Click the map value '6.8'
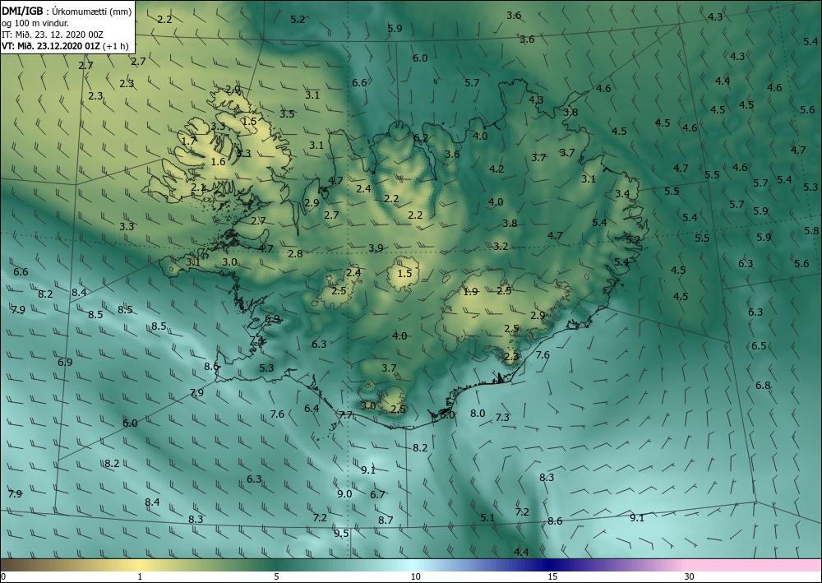This screenshot has width=822, height=583. [763, 386]
